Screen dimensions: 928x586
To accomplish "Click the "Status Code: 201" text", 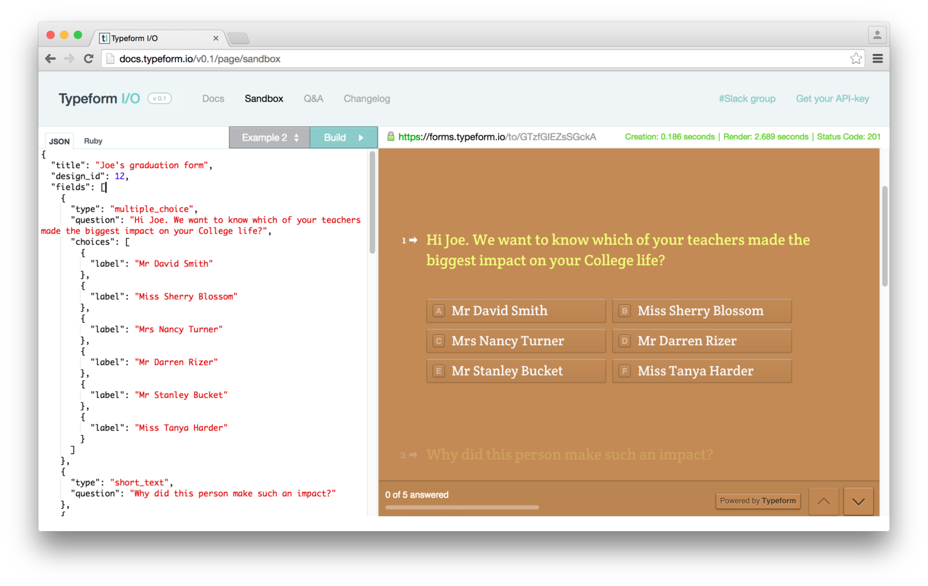I will coord(849,137).
